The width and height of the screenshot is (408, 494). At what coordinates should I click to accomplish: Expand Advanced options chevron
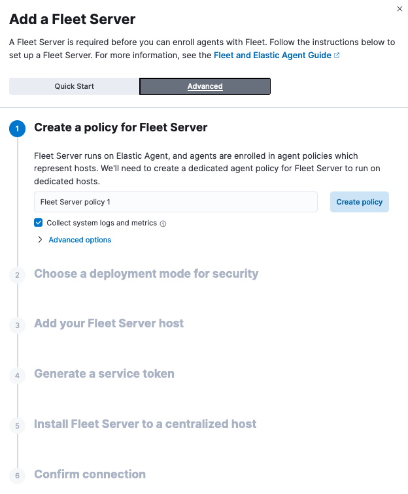pos(41,240)
